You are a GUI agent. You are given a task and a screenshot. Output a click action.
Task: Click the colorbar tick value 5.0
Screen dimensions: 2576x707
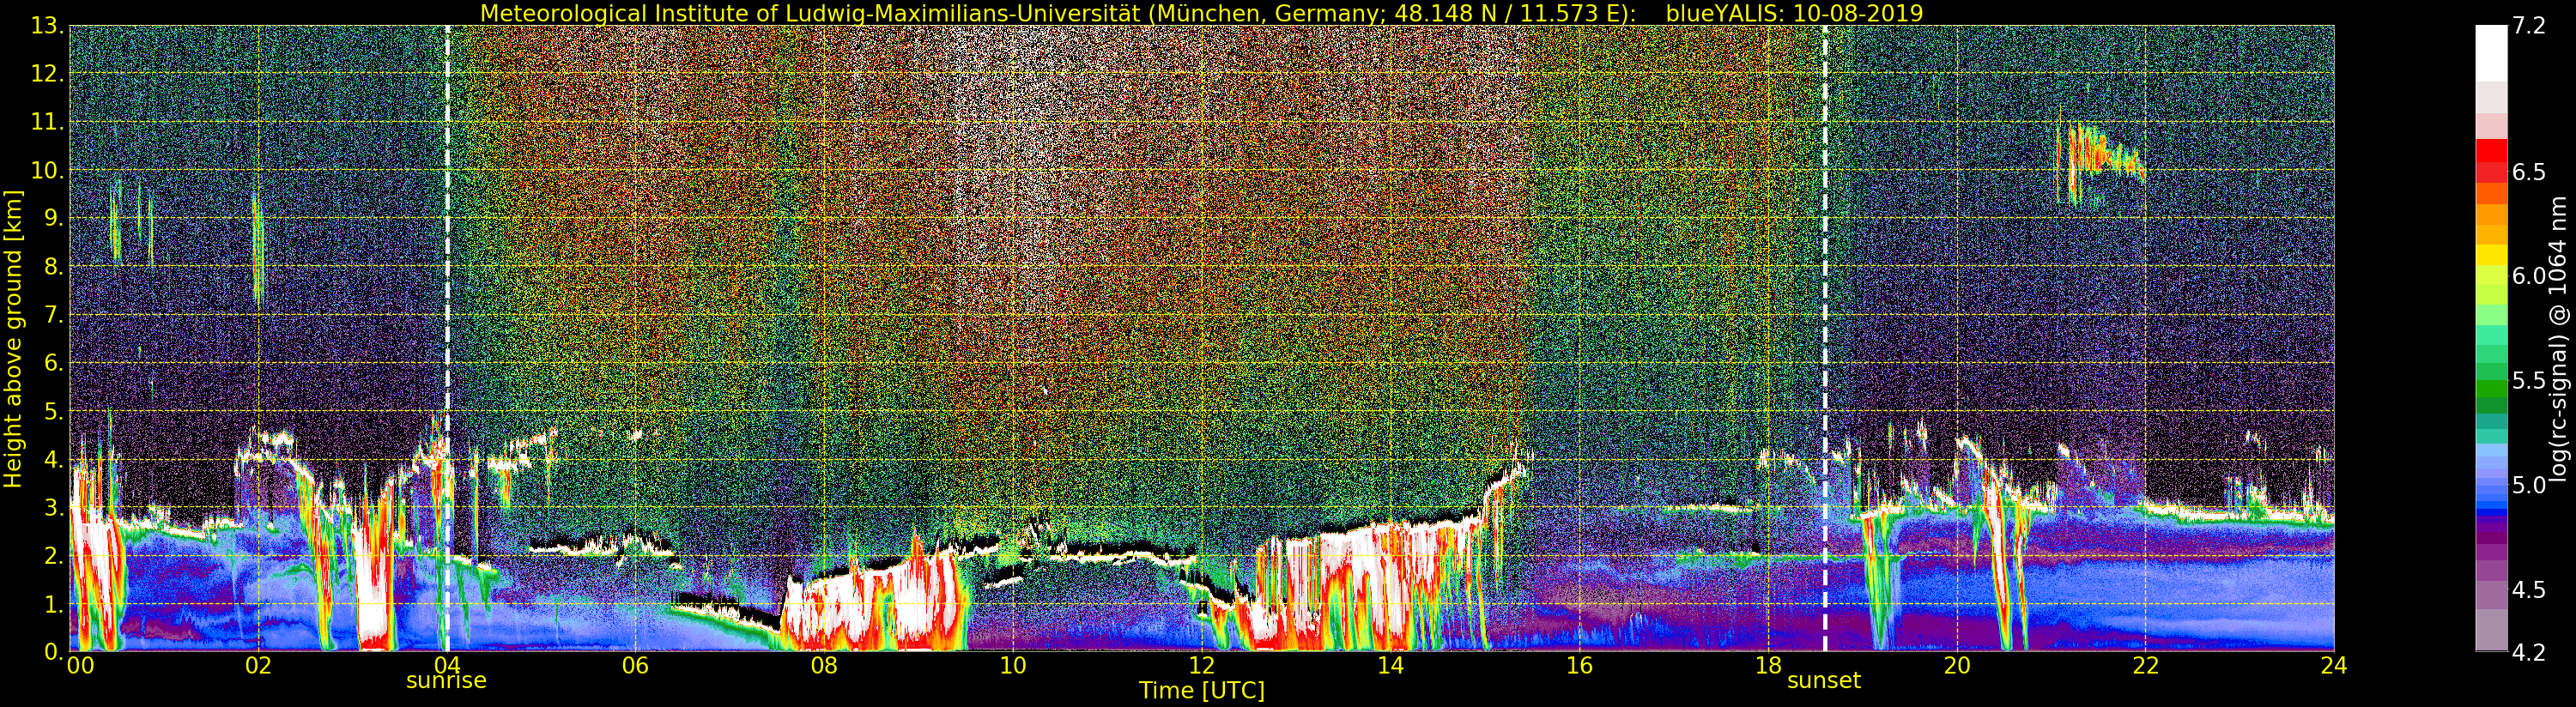tap(2529, 485)
